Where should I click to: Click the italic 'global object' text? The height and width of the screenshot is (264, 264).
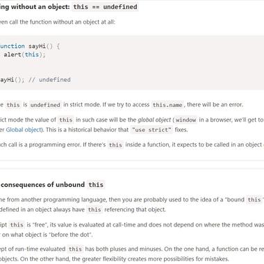click(x=154, y=120)
